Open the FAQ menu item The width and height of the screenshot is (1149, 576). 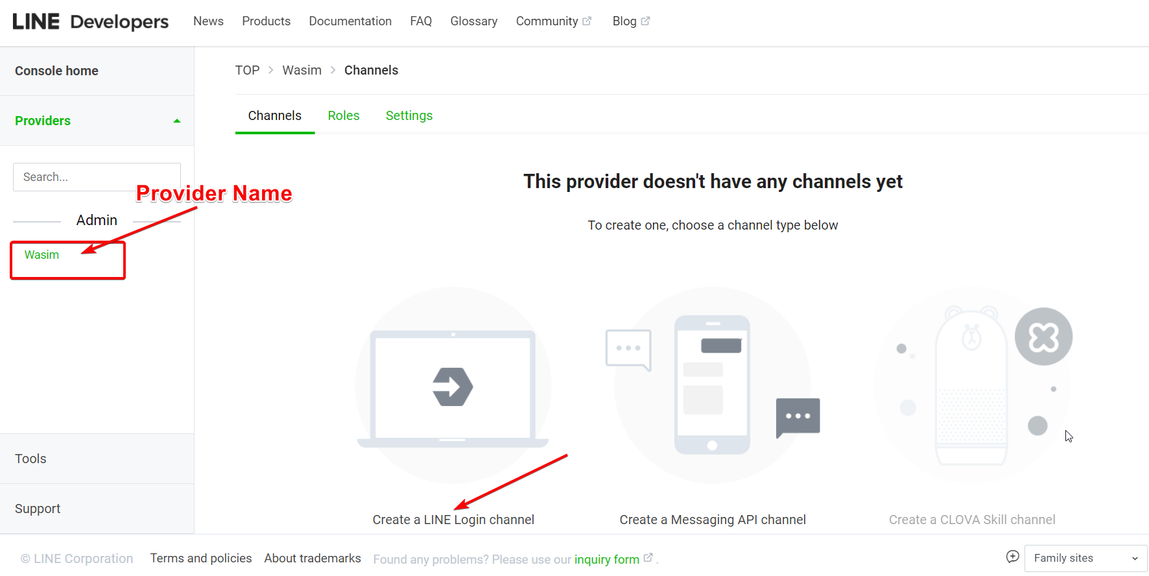421,21
